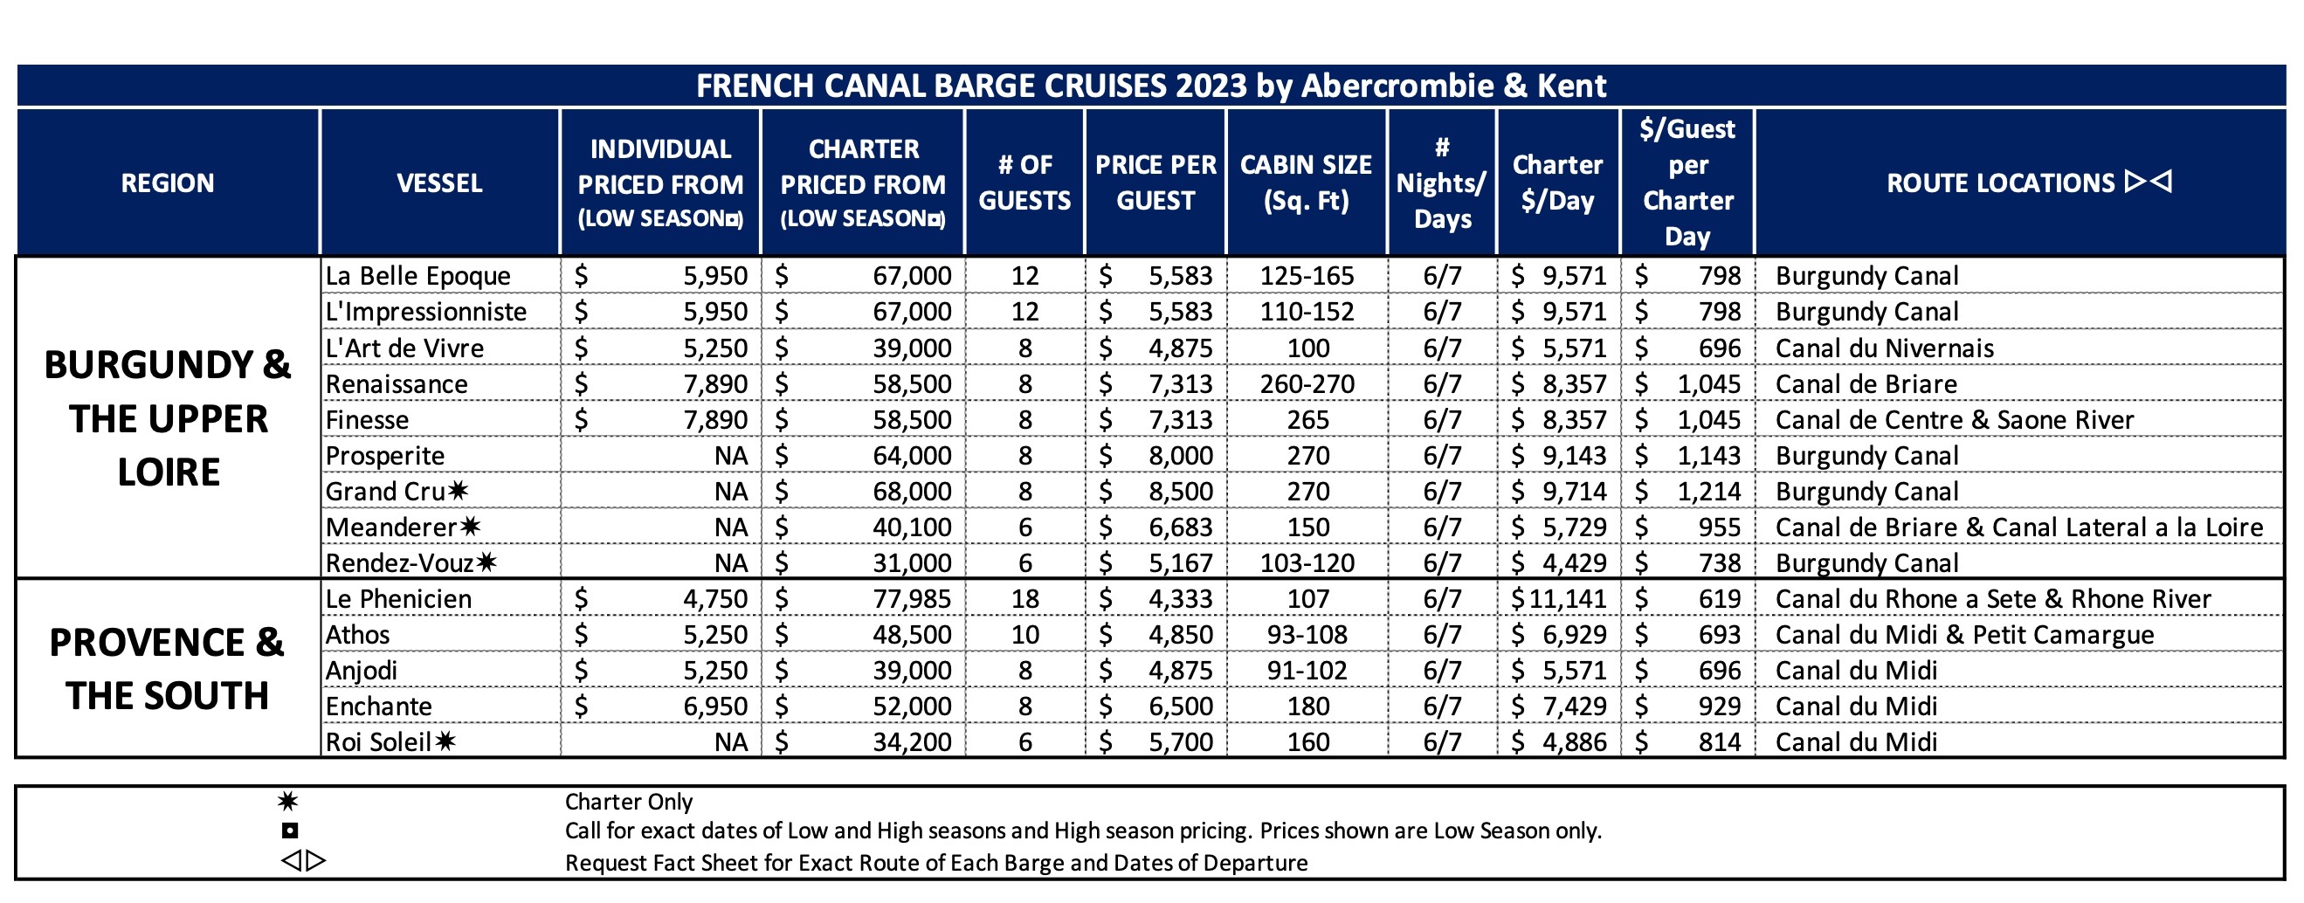Select Renaissance cabin size 260-270 cell
This screenshot has height=903, width=2304.
1307,383
